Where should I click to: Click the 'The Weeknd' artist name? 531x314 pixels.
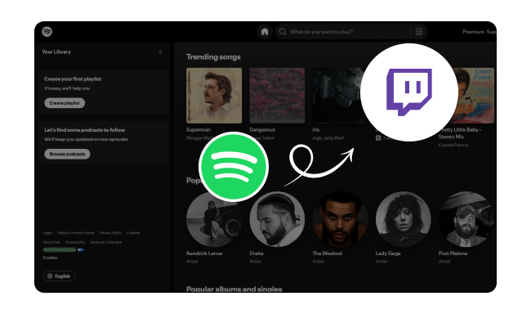(327, 253)
